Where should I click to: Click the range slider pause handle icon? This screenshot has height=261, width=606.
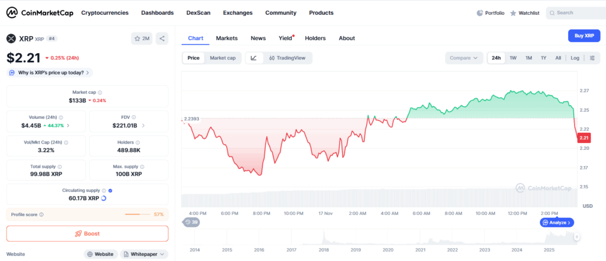click(x=576, y=237)
